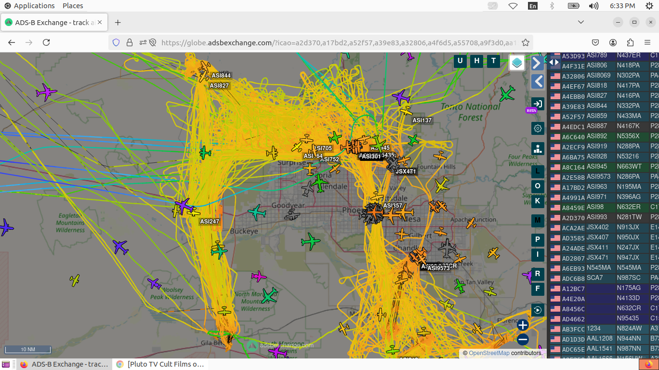The image size is (659, 370).
Task: Select table row JSX407
Action: click(604, 238)
